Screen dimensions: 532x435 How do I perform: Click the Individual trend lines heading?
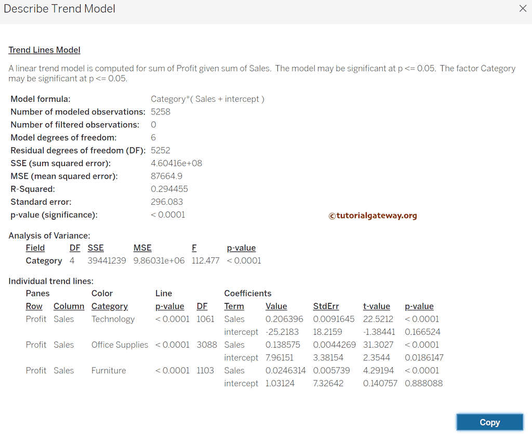51,281
